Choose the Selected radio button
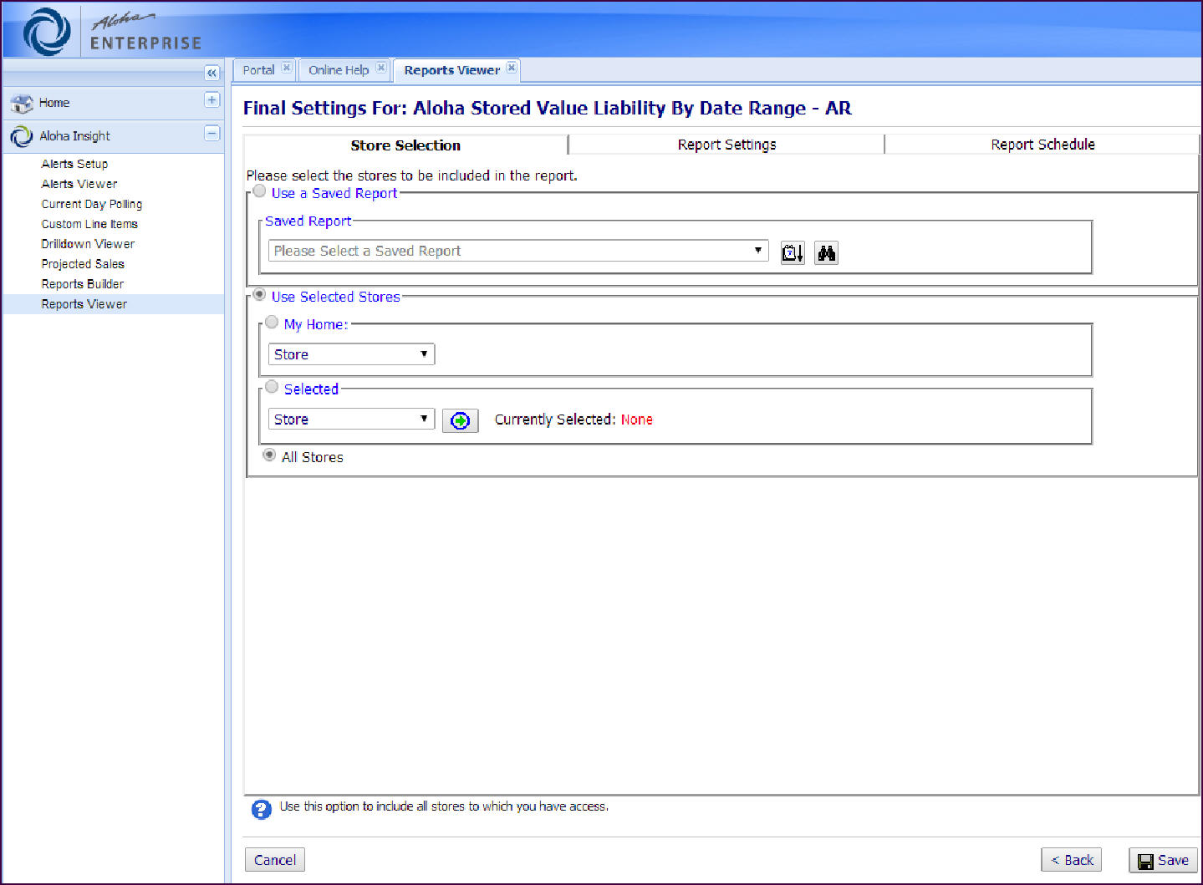1203x885 pixels. pyautogui.click(x=272, y=387)
